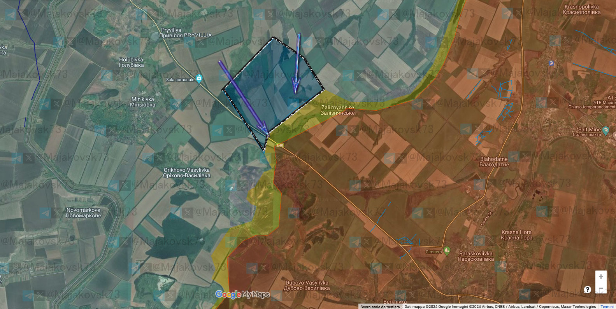This screenshot has height=309, width=616.
Task: Click the Krasna Hora label
Action: [516, 235]
